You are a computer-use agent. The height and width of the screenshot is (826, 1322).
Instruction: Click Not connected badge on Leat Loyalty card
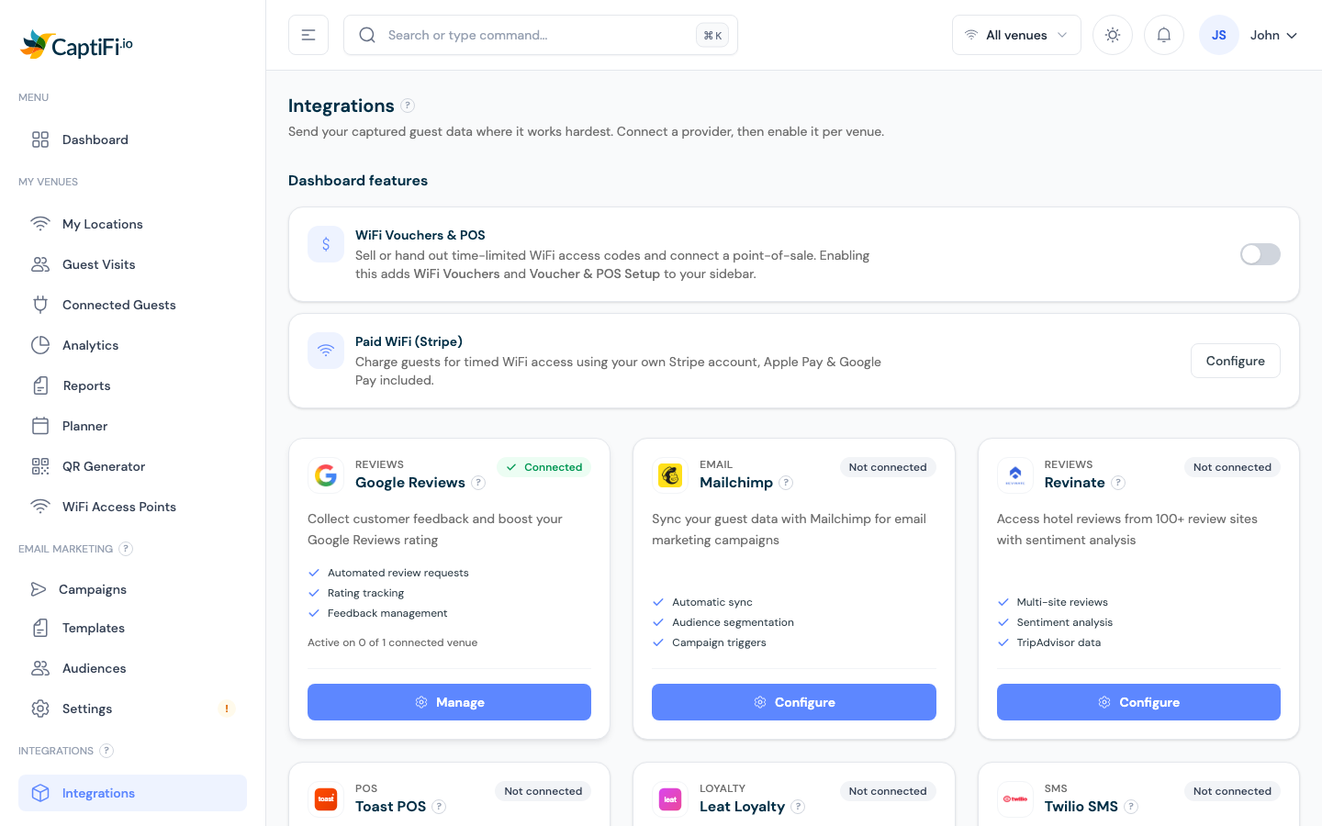(x=888, y=791)
